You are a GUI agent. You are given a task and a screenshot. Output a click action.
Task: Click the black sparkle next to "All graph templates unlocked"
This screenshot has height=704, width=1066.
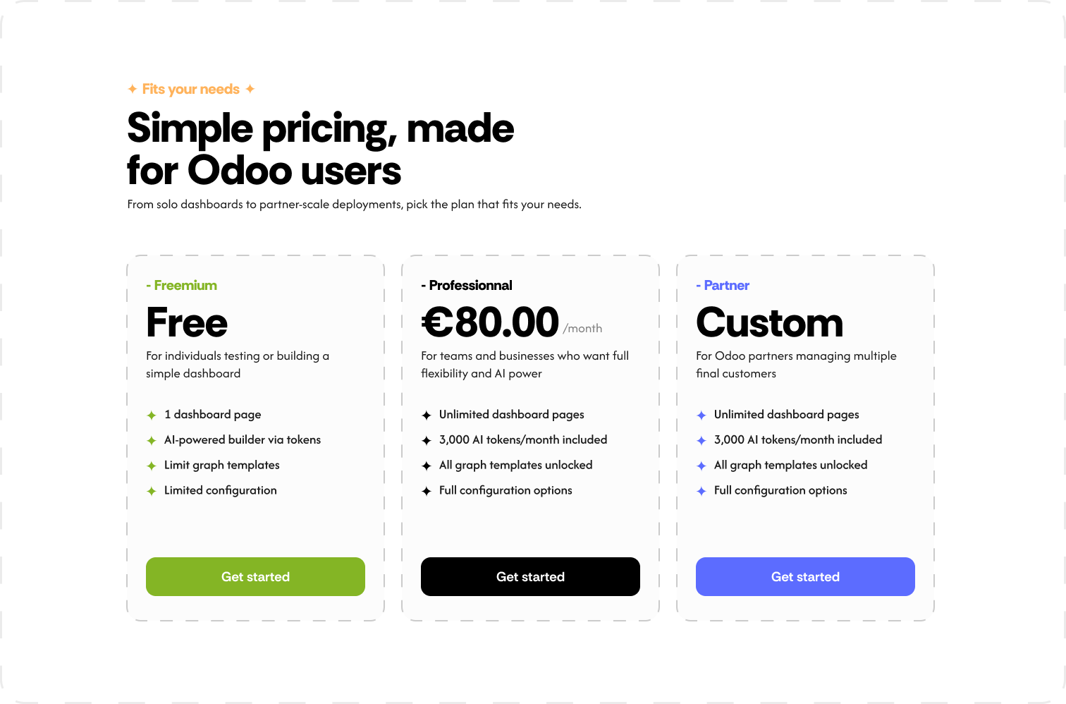tap(427, 466)
